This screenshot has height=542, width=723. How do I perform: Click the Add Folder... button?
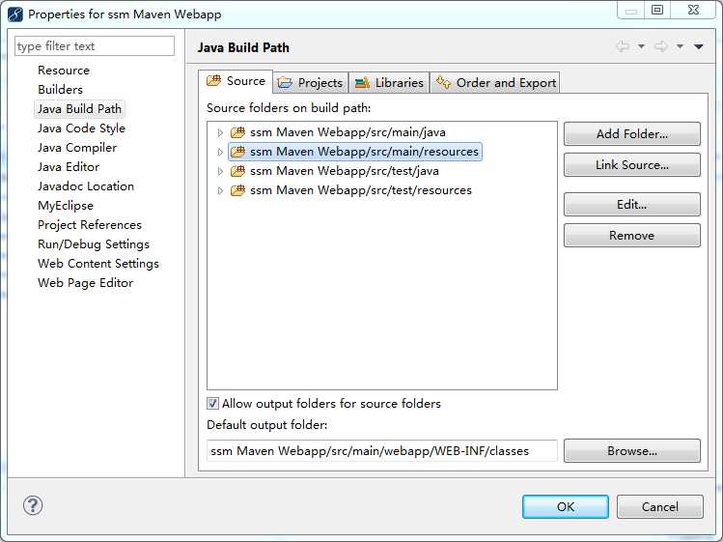coord(632,134)
